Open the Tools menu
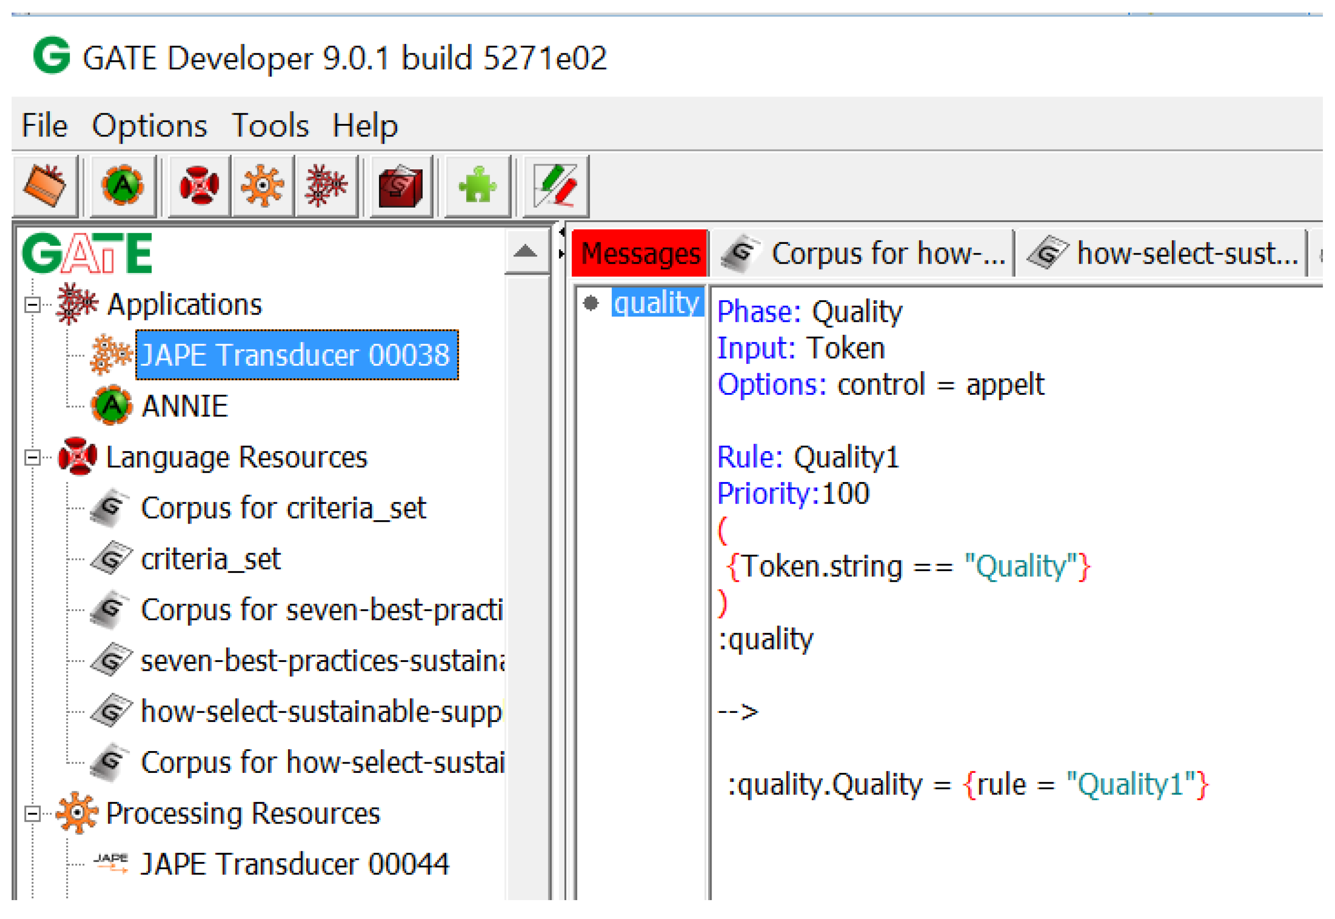This screenshot has width=1335, height=919. click(270, 125)
